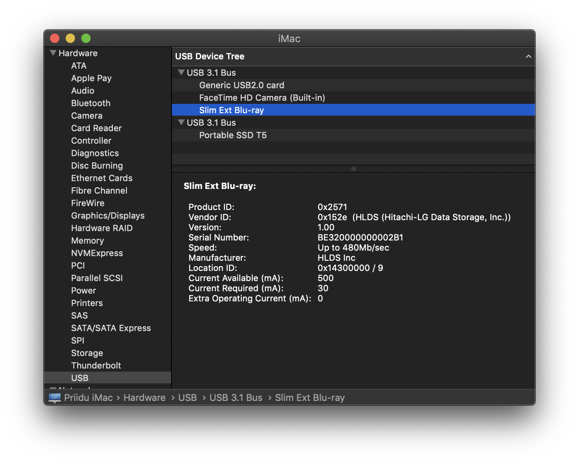Open Fibre Channel category
Image resolution: width=579 pixels, height=463 pixels.
[x=99, y=191]
